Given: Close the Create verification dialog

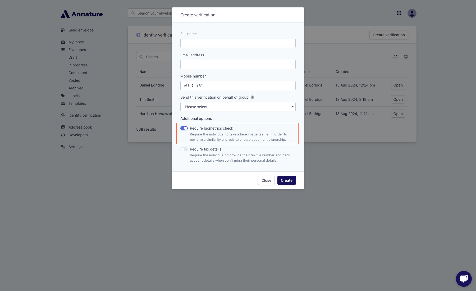Looking at the screenshot, I should [266, 180].
